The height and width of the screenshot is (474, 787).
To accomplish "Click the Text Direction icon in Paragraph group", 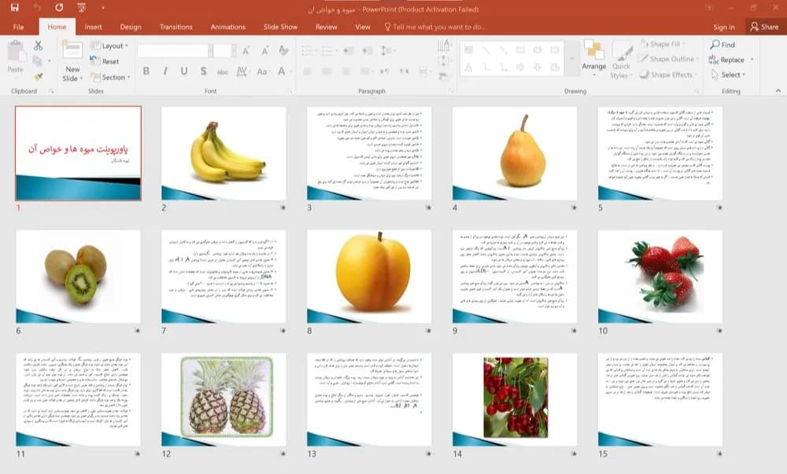I will pyautogui.click(x=444, y=46).
